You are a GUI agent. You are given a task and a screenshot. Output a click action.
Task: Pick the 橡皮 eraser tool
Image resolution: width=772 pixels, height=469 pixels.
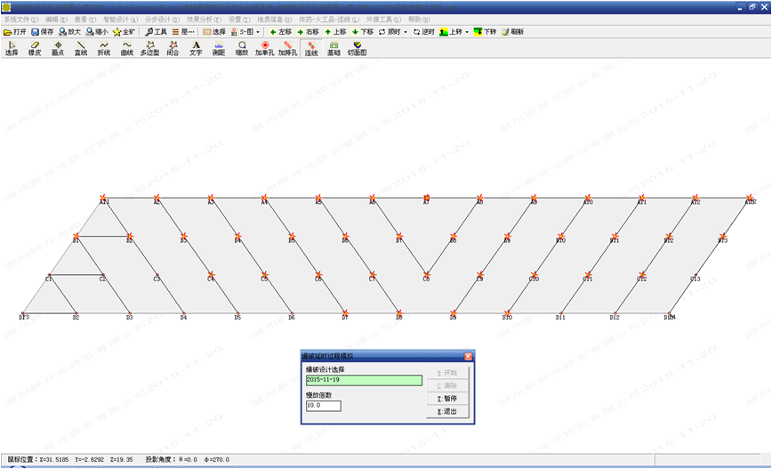pyautogui.click(x=35, y=47)
